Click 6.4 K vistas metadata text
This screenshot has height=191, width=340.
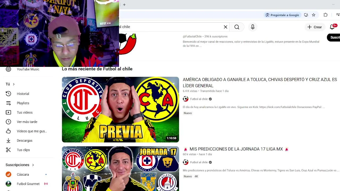(190, 91)
